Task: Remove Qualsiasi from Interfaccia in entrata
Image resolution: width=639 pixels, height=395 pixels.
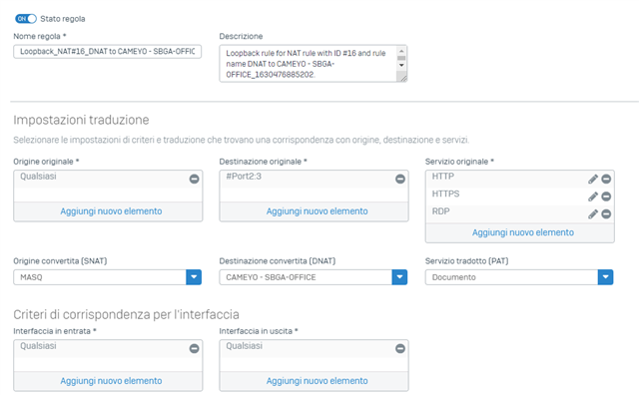Action: [x=194, y=348]
